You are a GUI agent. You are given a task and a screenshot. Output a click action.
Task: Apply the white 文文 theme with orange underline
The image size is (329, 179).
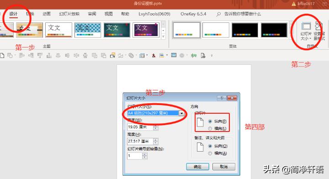[58, 30]
